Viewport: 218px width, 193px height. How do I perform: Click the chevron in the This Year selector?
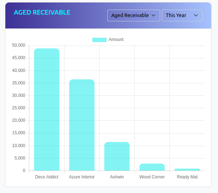pyautogui.click(x=196, y=15)
